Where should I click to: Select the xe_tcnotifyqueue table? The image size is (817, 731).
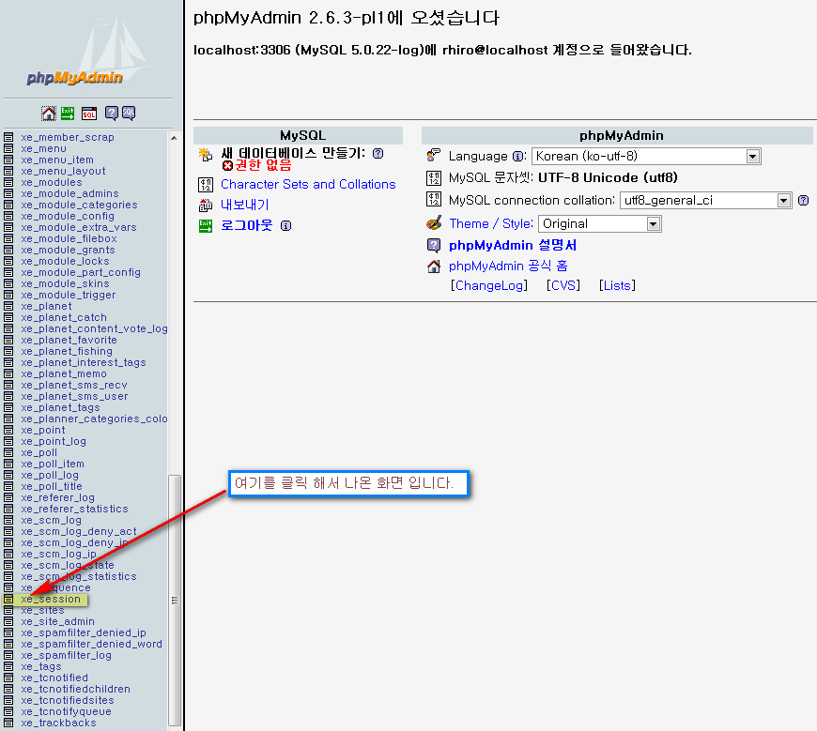coord(66,711)
